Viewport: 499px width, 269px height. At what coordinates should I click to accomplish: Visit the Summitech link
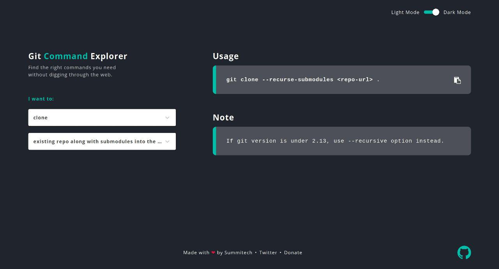(238, 252)
